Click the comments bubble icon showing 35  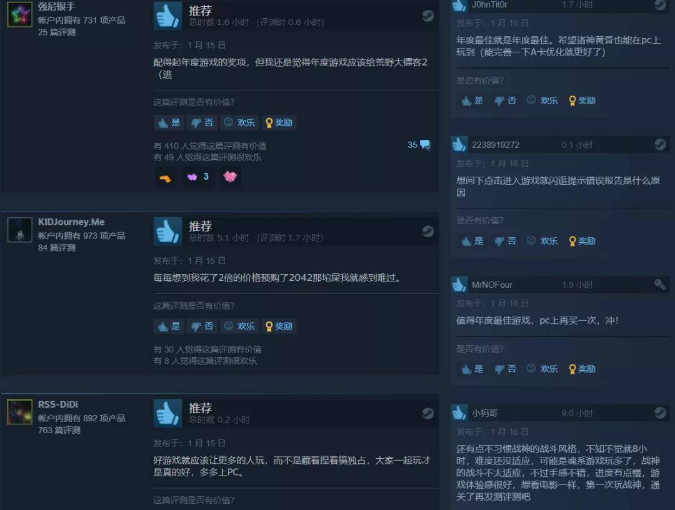click(425, 145)
